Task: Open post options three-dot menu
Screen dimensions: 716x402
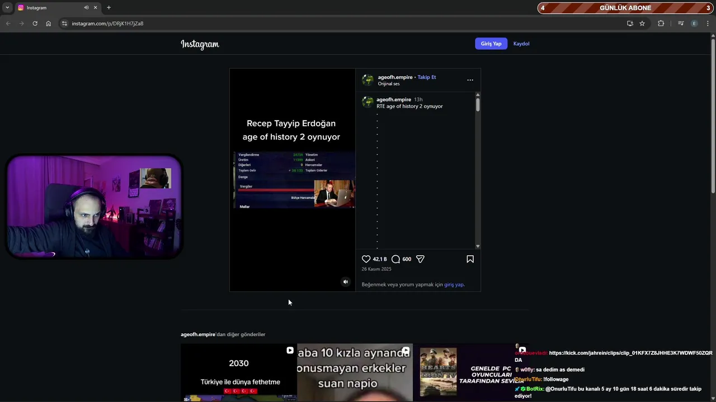Action: 470,80
